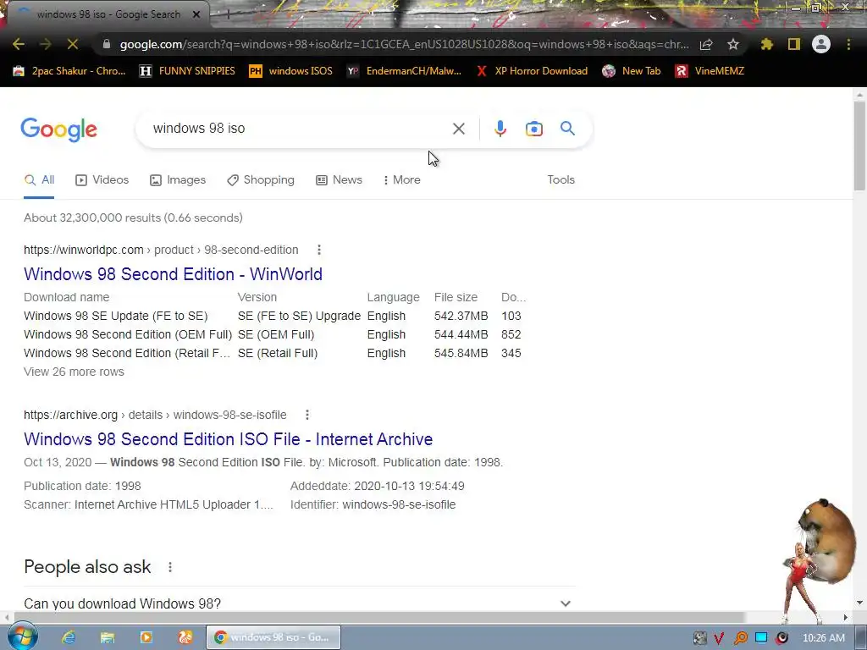Open the 2pac Shakur bookmark

69,71
